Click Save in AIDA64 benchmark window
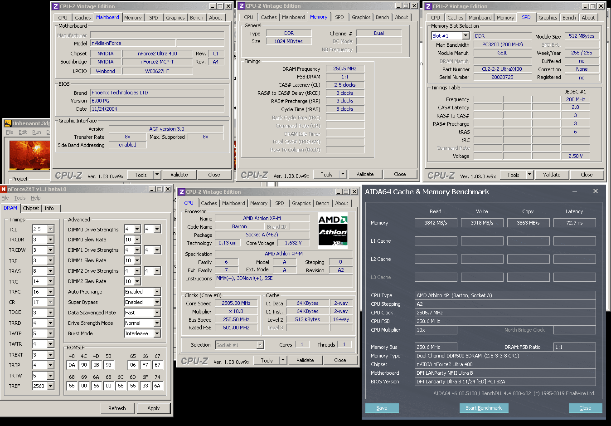Screen dimensions: 611x426 point(382,408)
